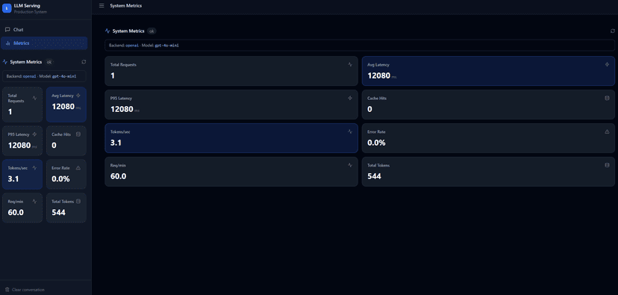618x295 pixels.
Task: Click the 544 Total Tokens value in main panel
Action: 375,176
